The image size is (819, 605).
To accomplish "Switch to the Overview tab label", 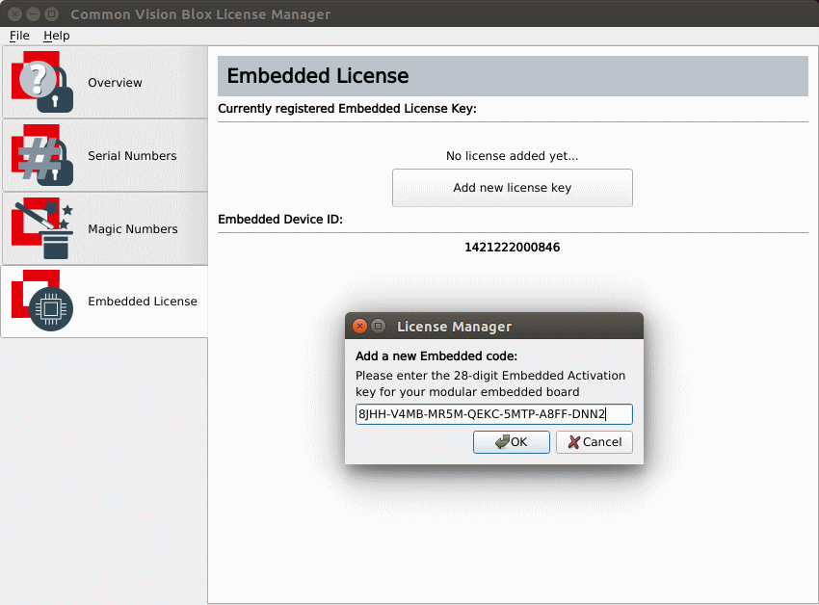I will (115, 83).
